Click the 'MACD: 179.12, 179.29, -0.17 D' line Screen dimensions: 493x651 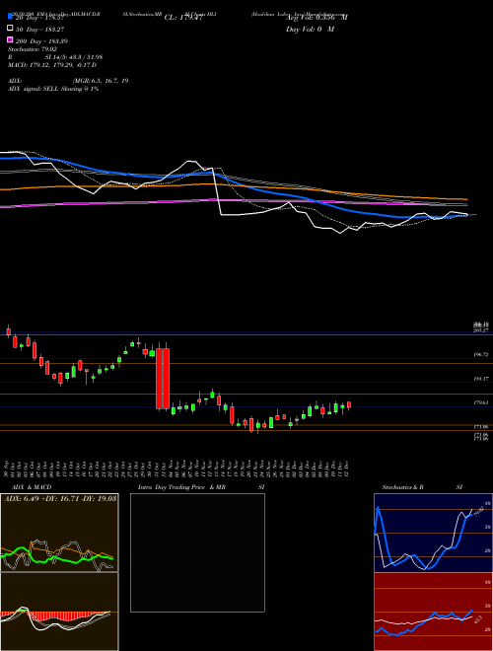pyautogui.click(x=52, y=65)
